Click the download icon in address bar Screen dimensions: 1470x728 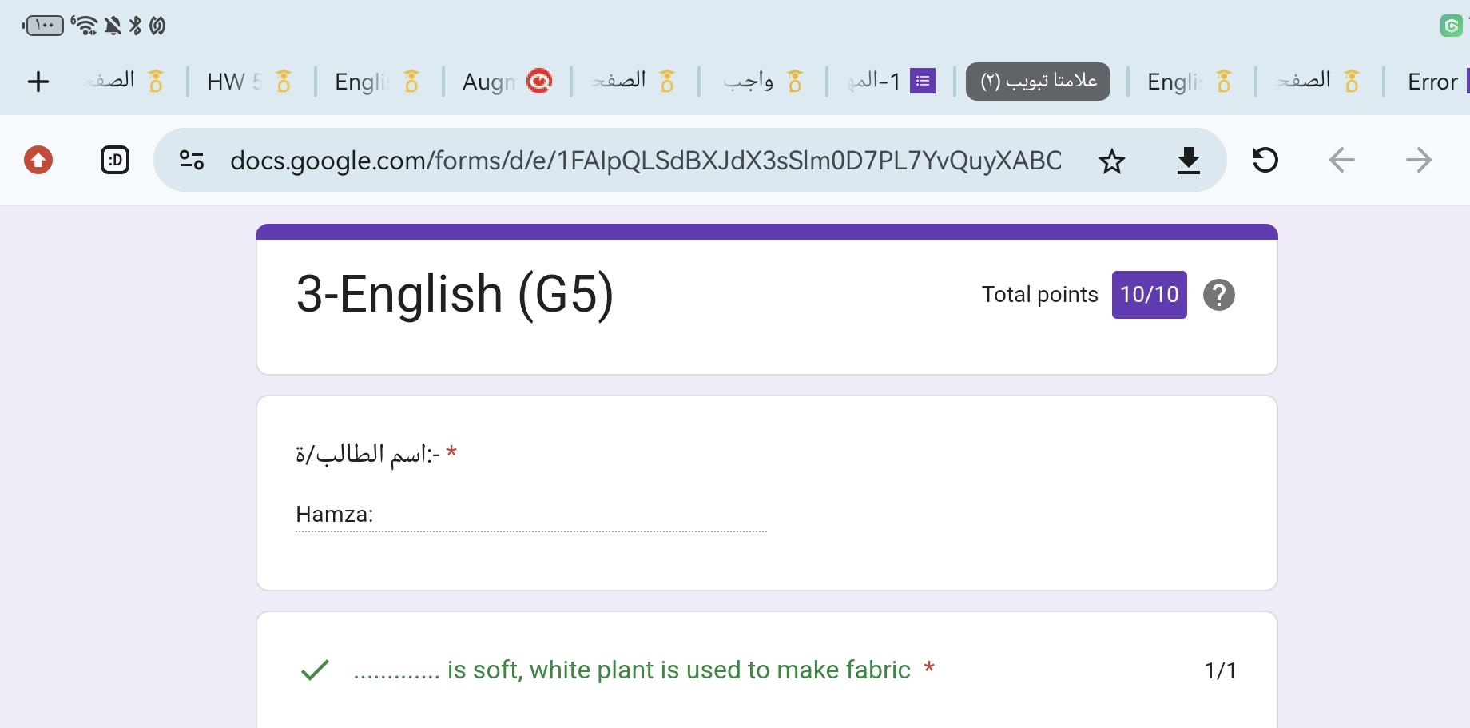(x=1188, y=161)
